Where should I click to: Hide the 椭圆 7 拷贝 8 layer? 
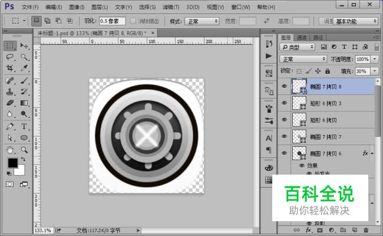[284, 86]
